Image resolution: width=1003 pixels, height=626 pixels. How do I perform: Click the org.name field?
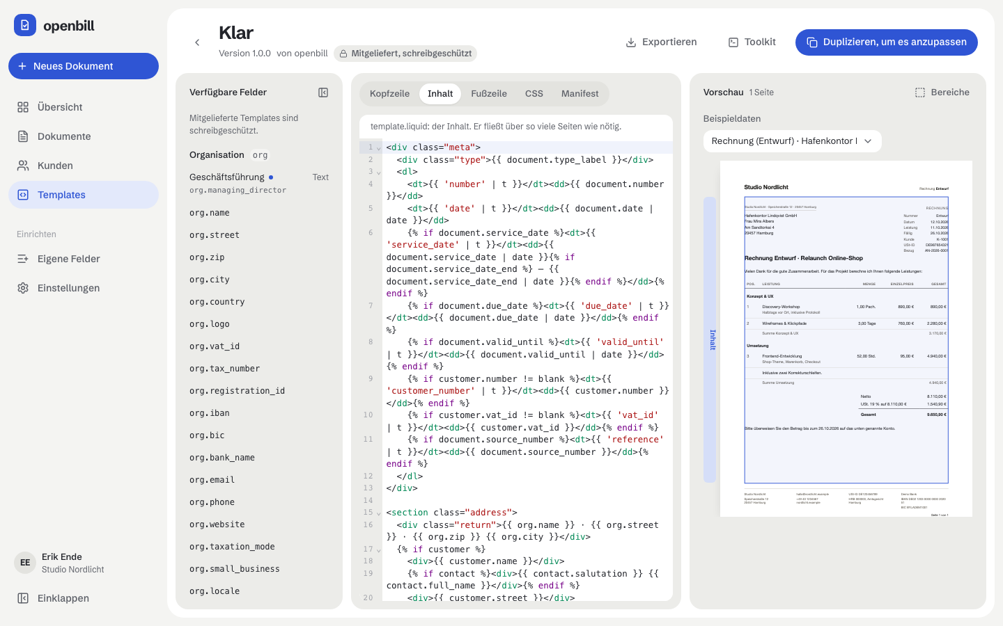[210, 213]
